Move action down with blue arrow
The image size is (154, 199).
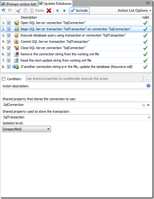coord(64,10)
